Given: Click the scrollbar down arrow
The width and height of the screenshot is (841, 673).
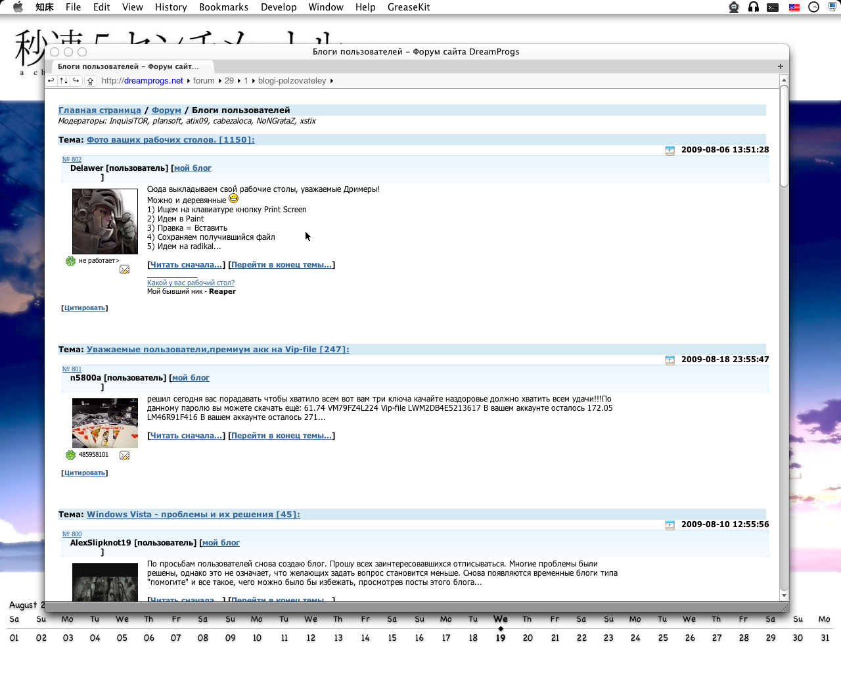Looking at the screenshot, I should pos(784,595).
